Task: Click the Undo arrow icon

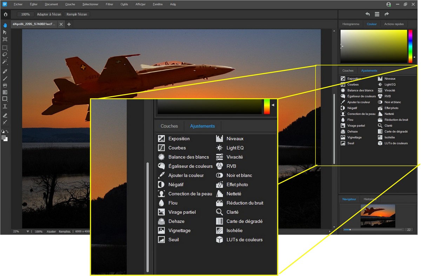Action: tap(367, 14)
